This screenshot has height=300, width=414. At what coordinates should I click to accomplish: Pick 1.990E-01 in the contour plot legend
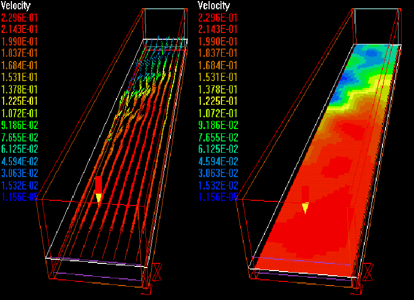pyautogui.click(x=218, y=41)
